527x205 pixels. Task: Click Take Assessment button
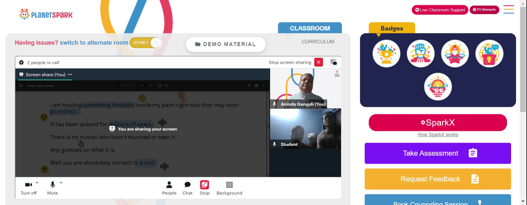pos(437,153)
